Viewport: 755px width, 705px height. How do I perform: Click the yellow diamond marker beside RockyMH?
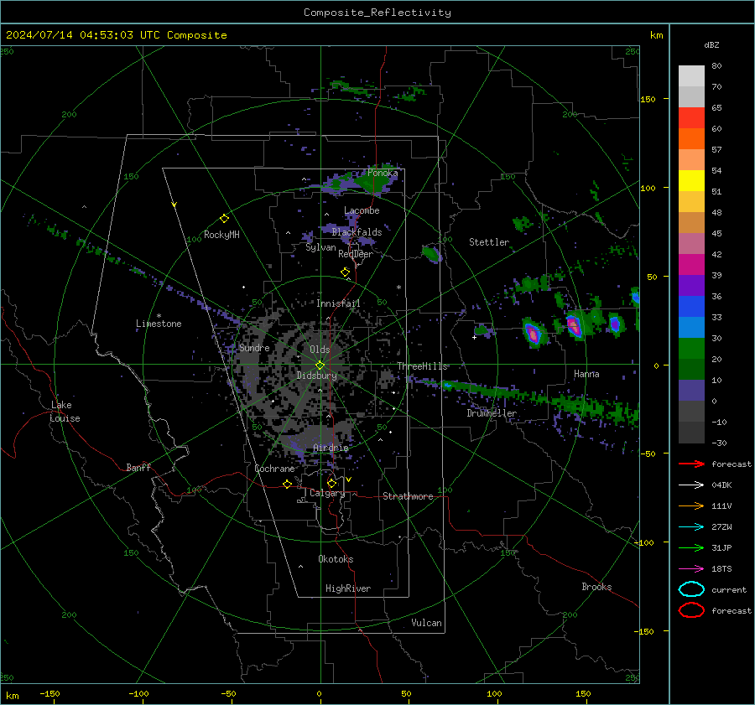pyautogui.click(x=224, y=219)
